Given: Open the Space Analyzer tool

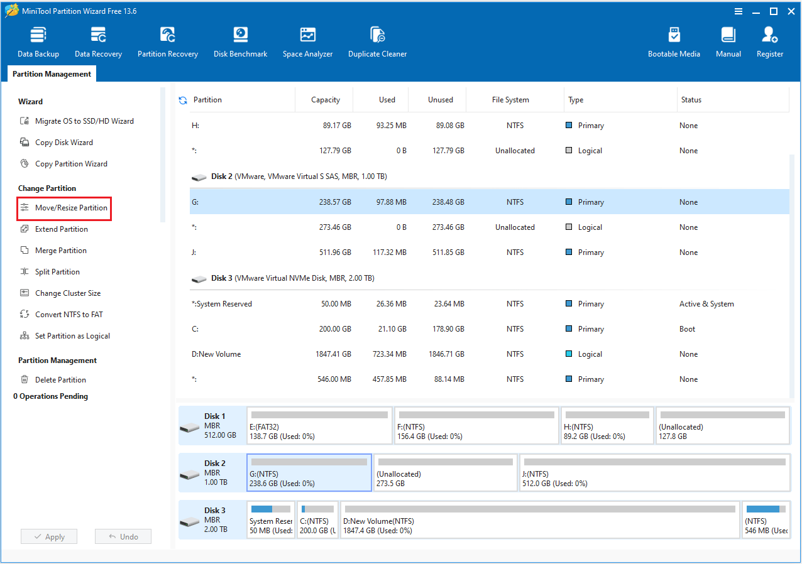Looking at the screenshot, I should tap(307, 42).
